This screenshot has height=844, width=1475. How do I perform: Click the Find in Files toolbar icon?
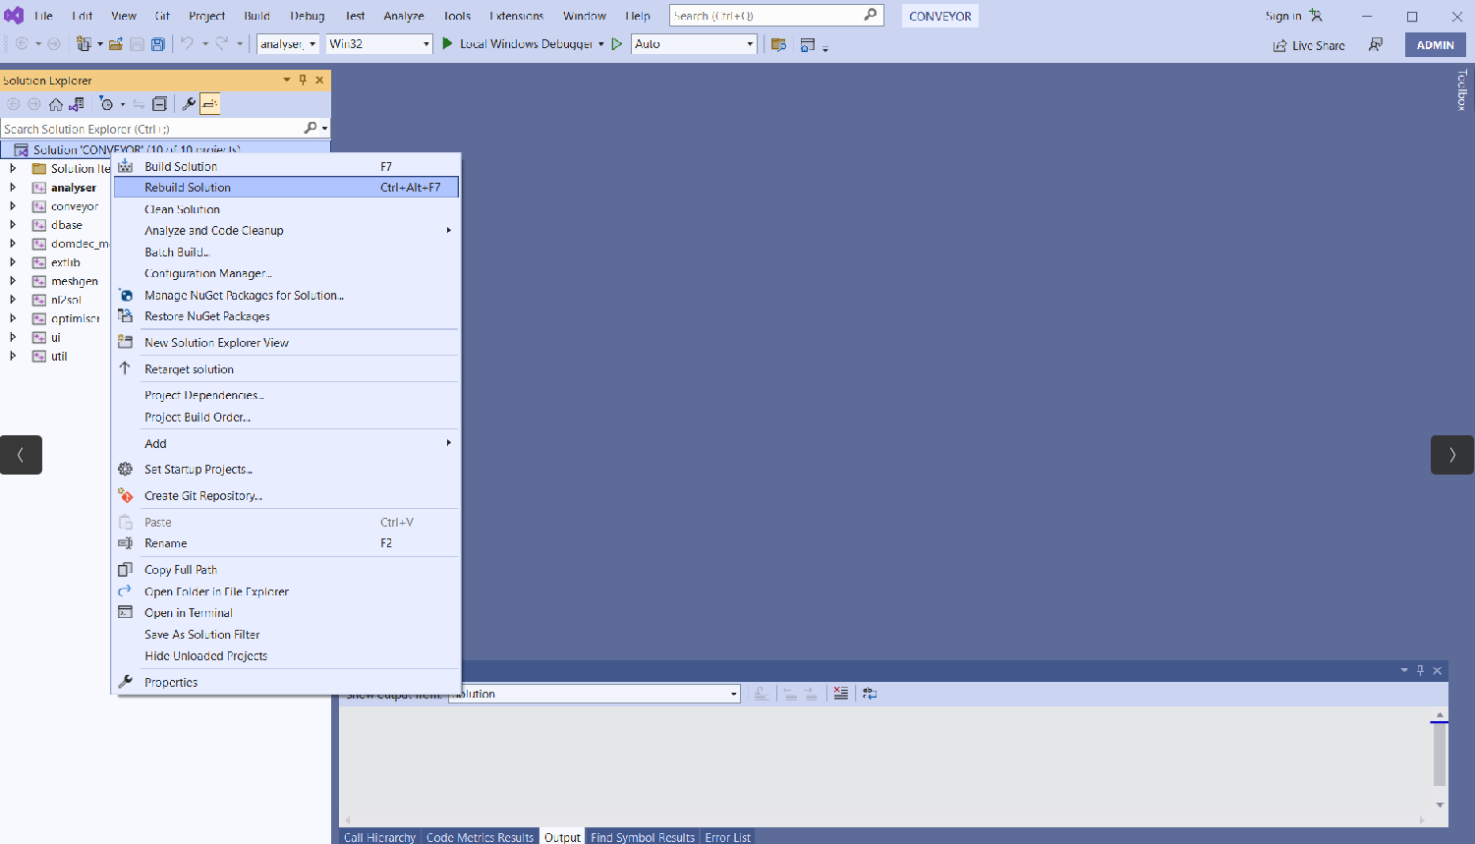coord(779,44)
